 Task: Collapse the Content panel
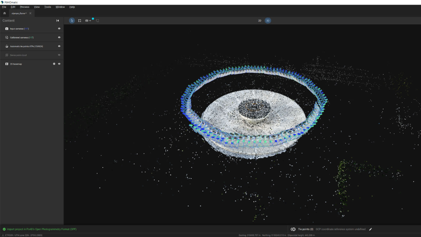click(57, 20)
